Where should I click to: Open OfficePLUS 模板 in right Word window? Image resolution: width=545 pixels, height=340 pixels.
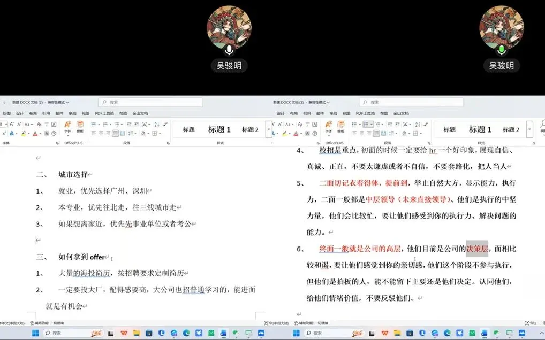tap(340, 127)
